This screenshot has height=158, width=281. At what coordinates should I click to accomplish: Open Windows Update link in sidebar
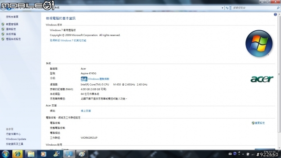pyautogui.click(x=16, y=139)
